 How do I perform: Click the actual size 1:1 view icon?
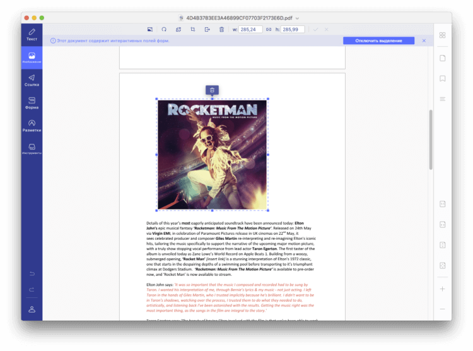click(442, 204)
